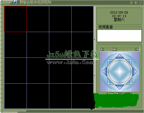Select video cell in row 2, column 1

point(15,45)
